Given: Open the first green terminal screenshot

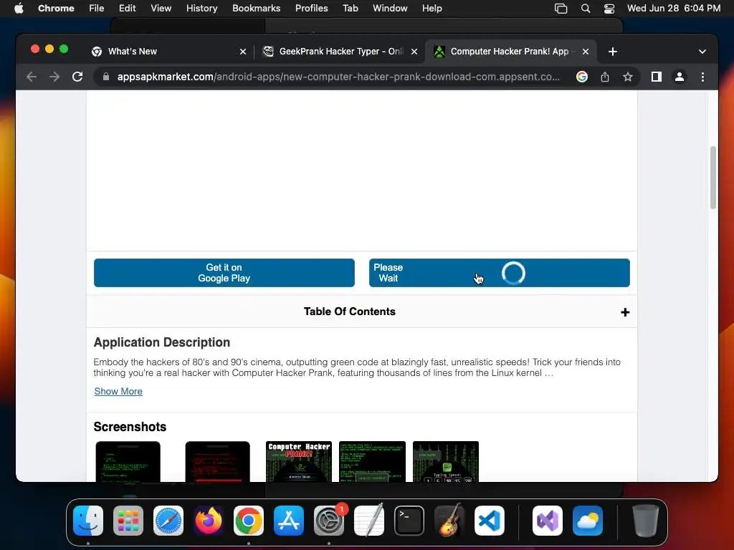Looking at the screenshot, I should pos(128,462).
